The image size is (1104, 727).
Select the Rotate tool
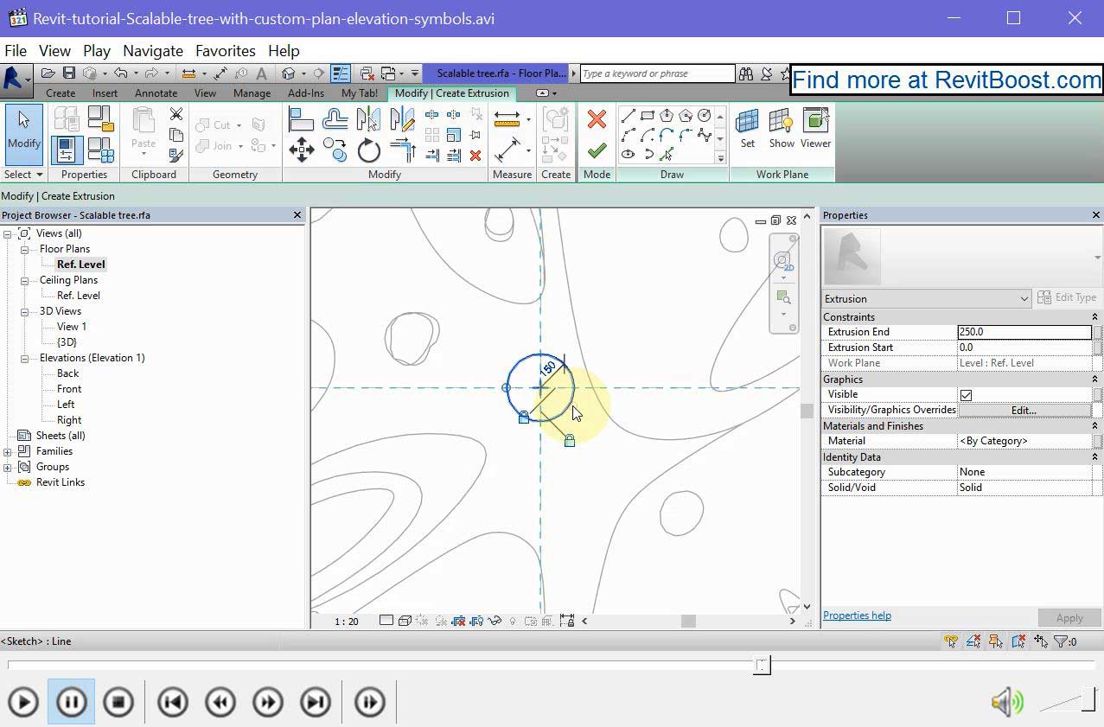coord(368,150)
